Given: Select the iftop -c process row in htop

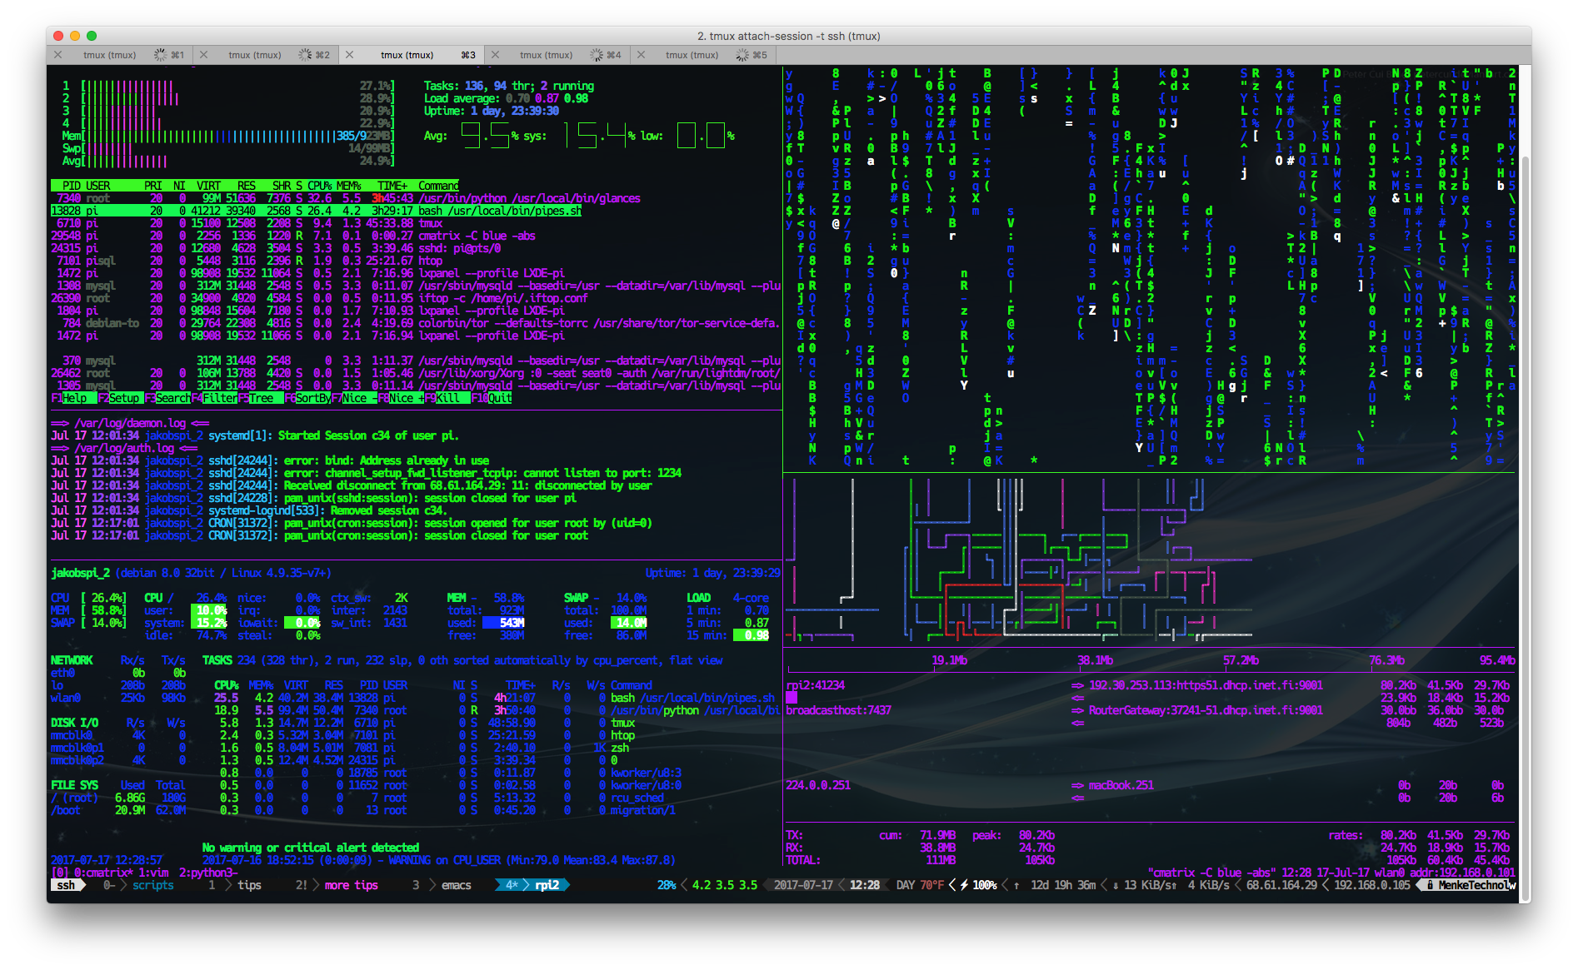Looking at the screenshot, I should 319,298.
